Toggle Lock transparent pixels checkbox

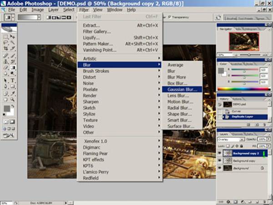pyautogui.click(x=227, y=146)
